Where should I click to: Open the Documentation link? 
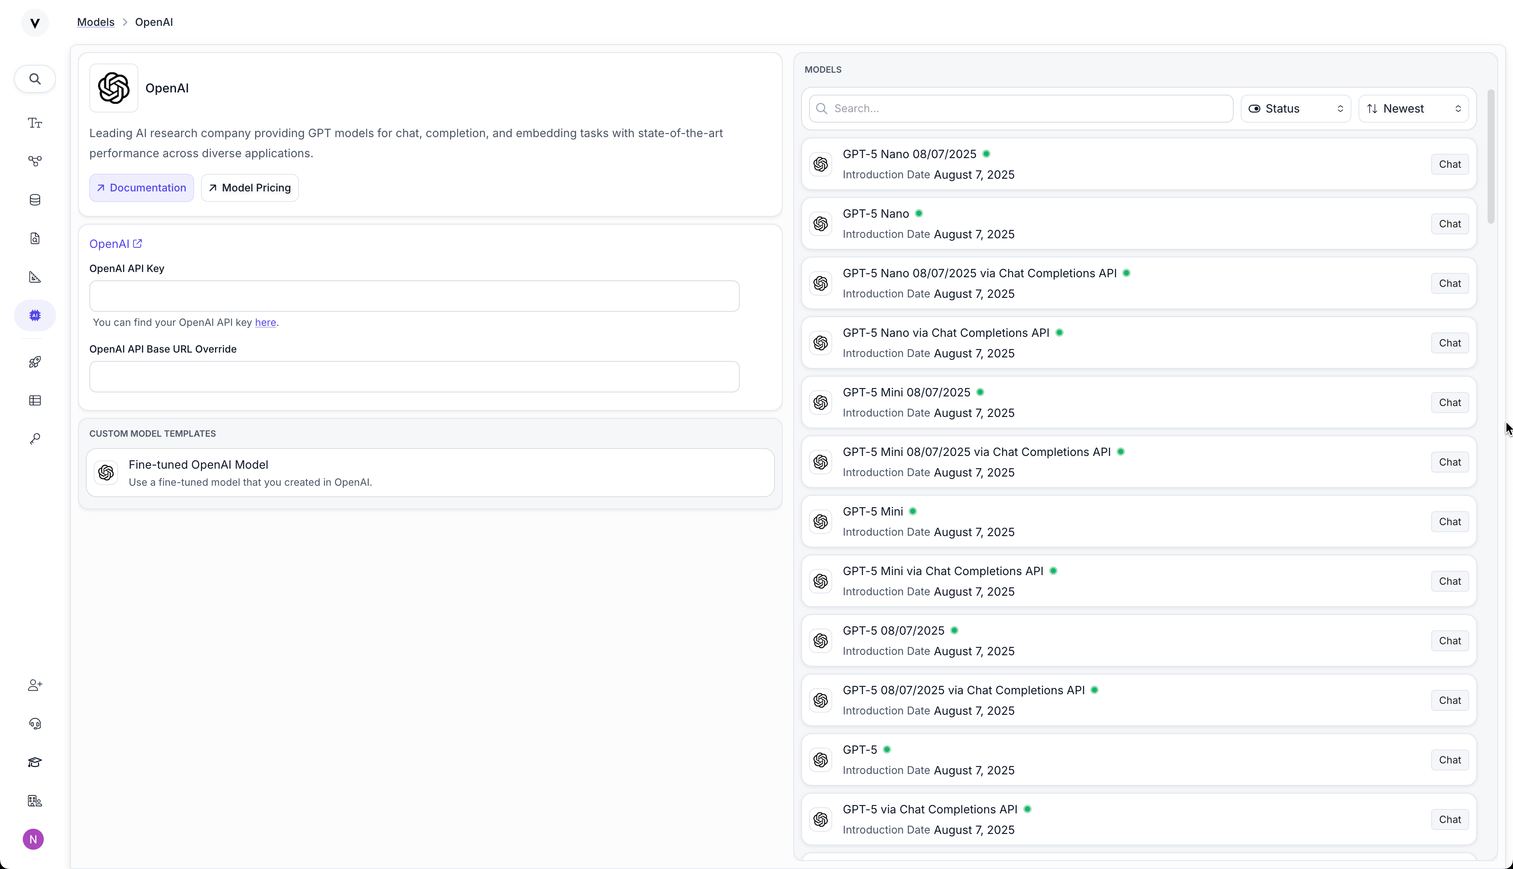click(141, 188)
